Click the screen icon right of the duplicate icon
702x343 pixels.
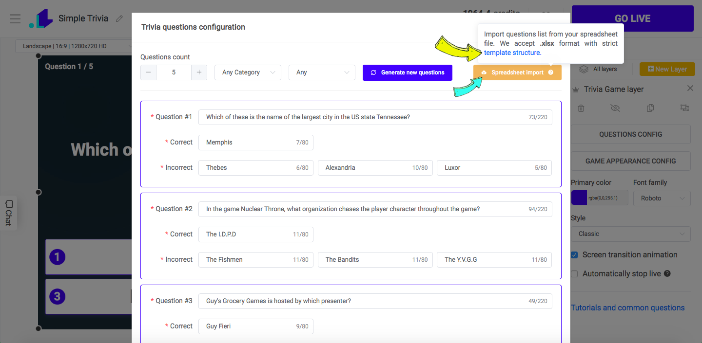[x=684, y=108]
